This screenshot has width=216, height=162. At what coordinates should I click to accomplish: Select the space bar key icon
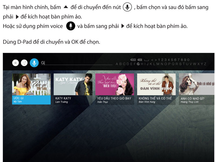[x=146, y=60]
